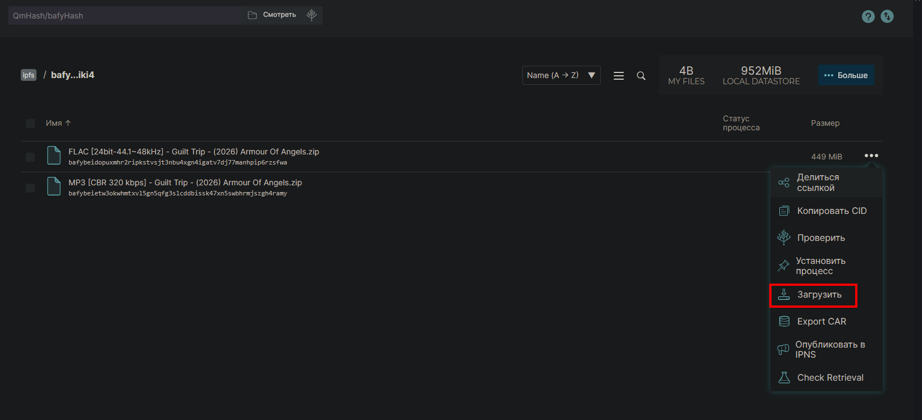Open the Name (A → Z) sort dropdown
Image resolution: width=922 pixels, height=420 pixels.
(562, 75)
